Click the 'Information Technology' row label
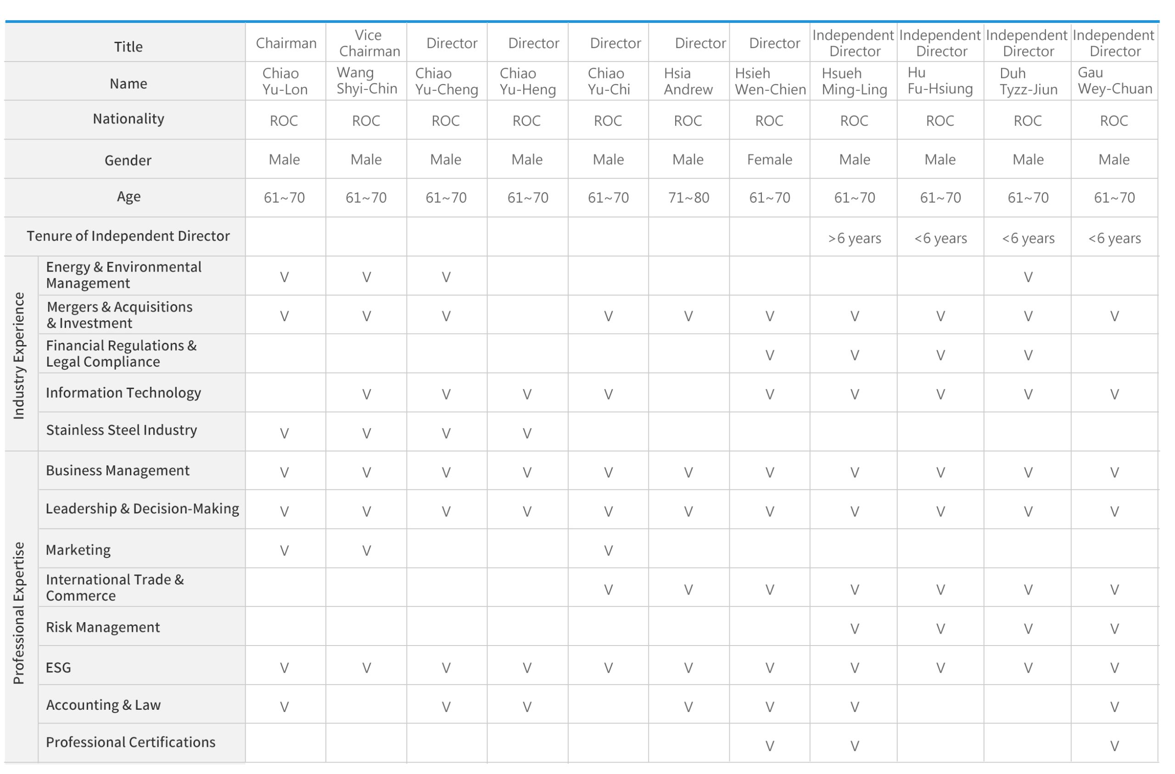 [123, 393]
